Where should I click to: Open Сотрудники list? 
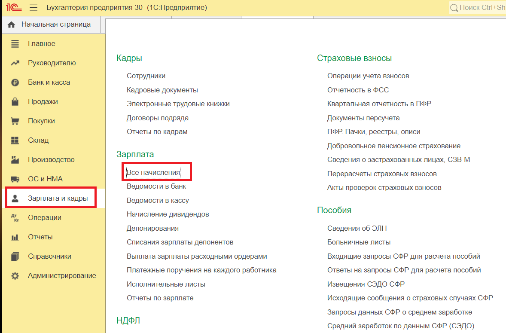coord(146,76)
